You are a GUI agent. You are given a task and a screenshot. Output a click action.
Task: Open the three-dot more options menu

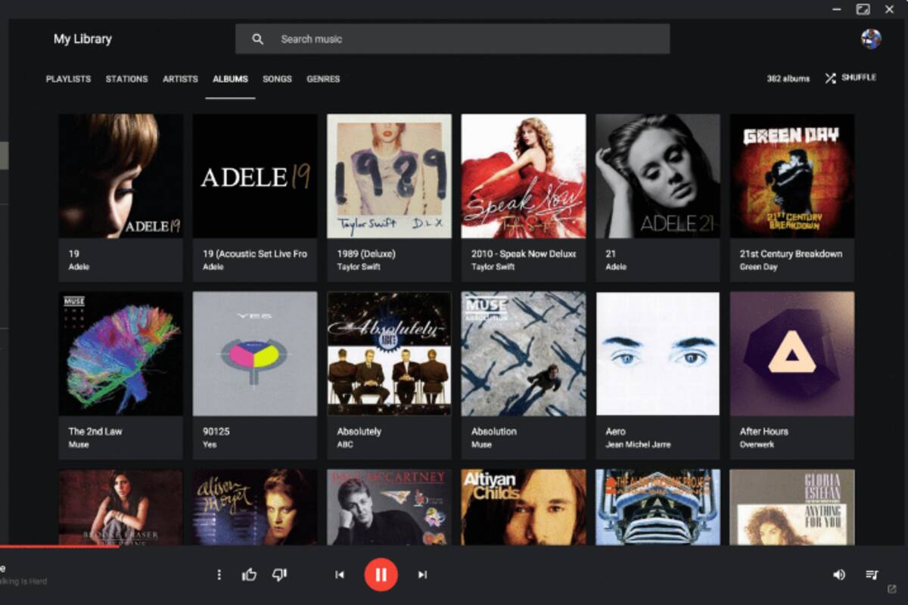(219, 575)
